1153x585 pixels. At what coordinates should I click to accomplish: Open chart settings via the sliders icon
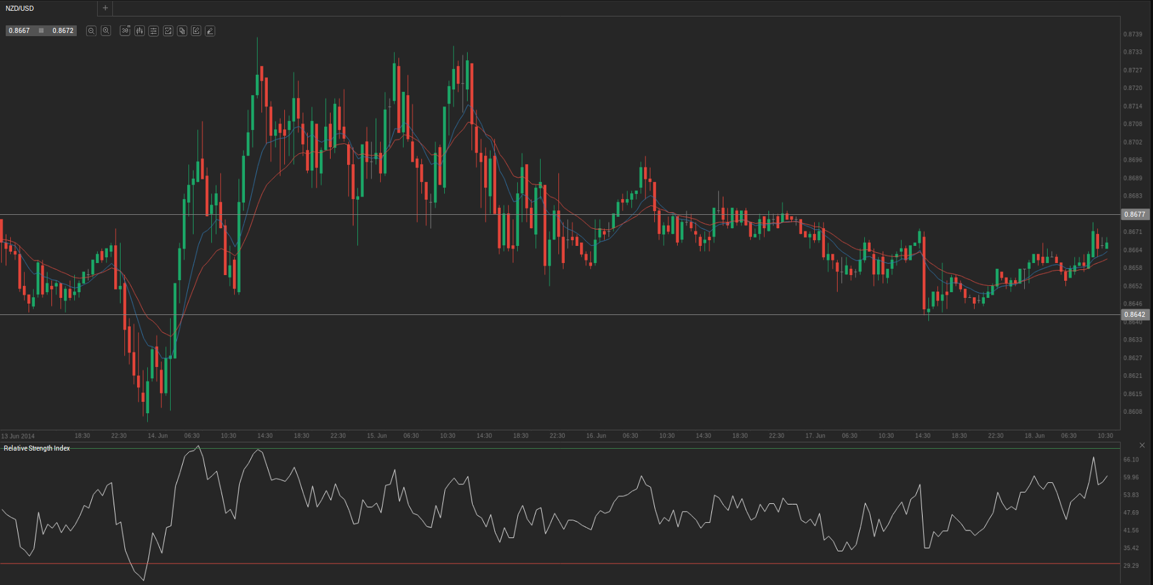pos(154,30)
